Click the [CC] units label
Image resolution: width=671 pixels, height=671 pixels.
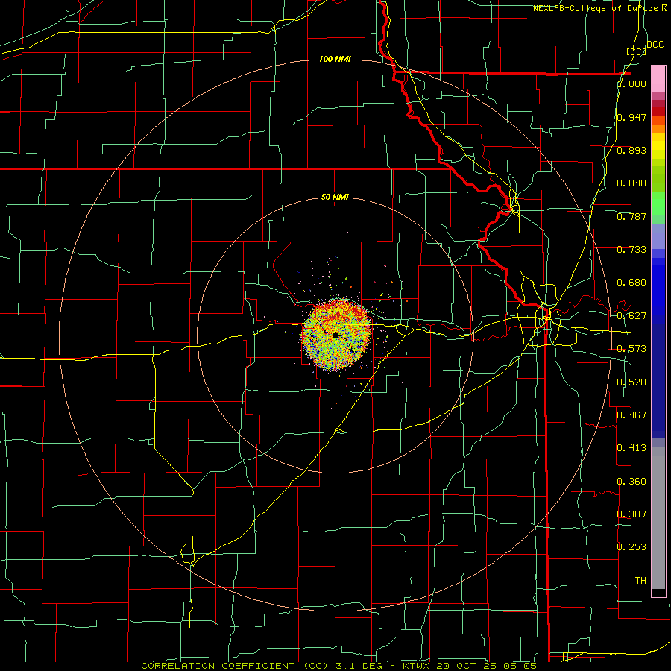[637, 51]
